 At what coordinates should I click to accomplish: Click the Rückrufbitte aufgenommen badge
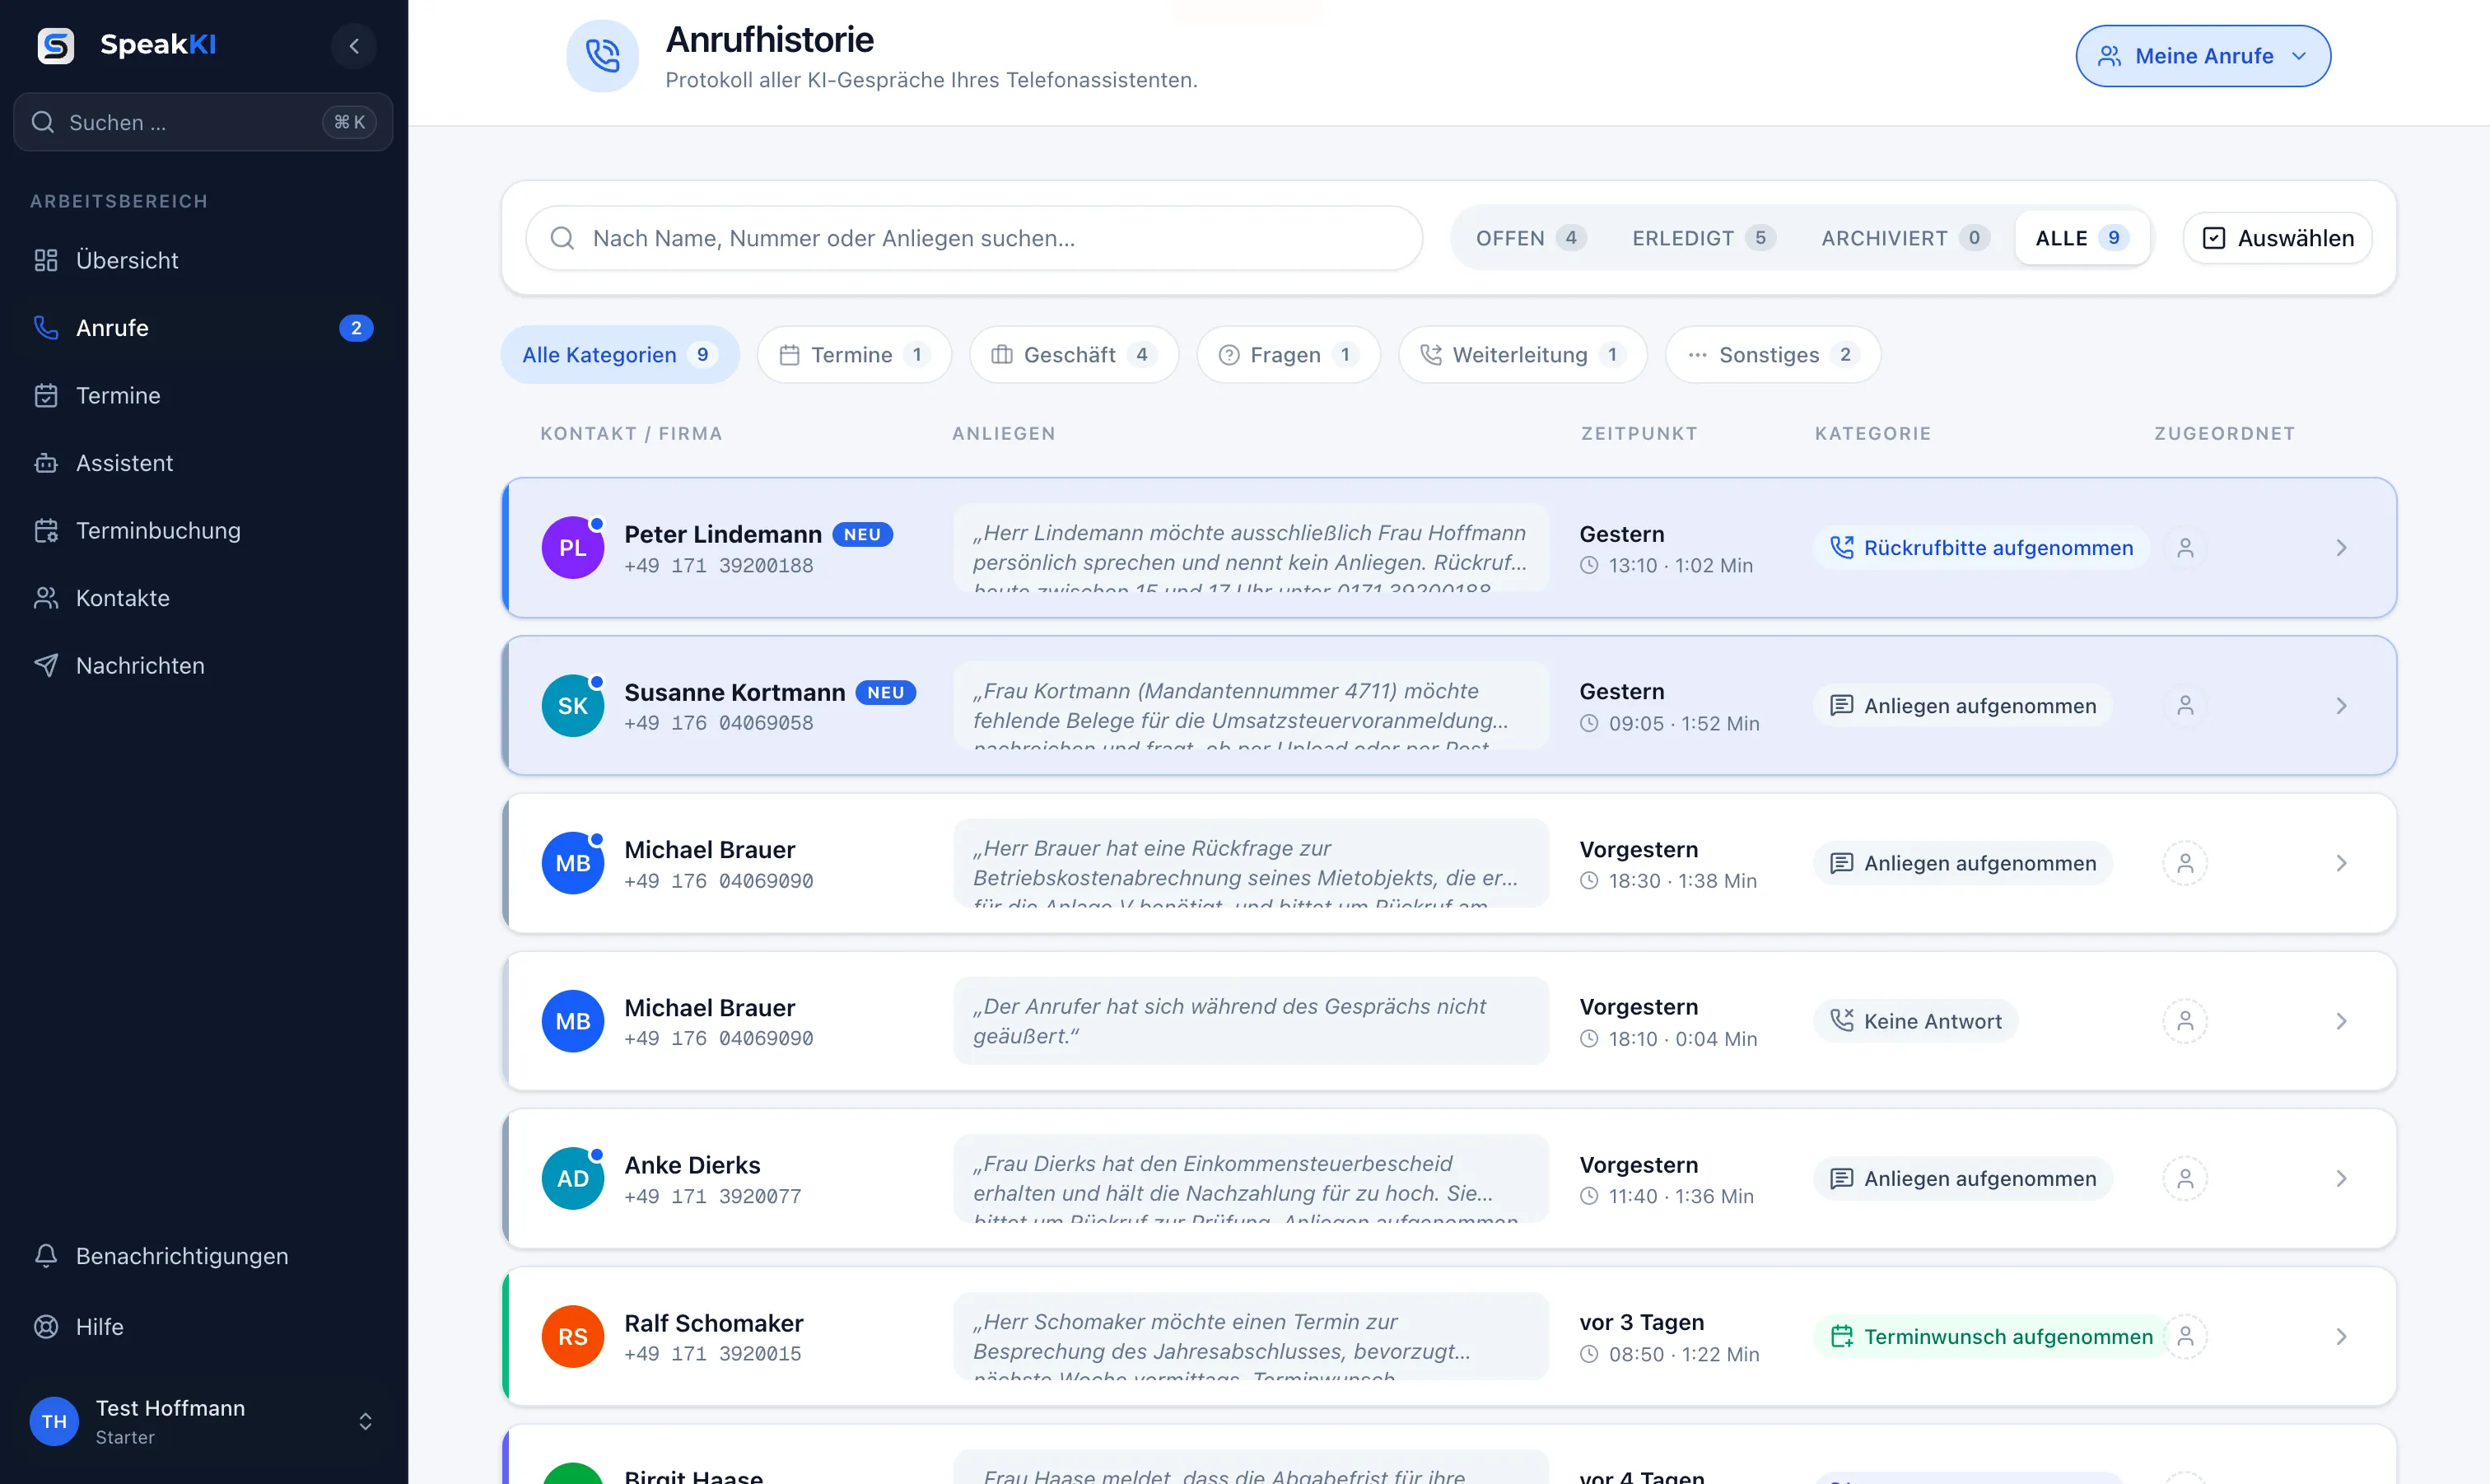(x=1981, y=548)
